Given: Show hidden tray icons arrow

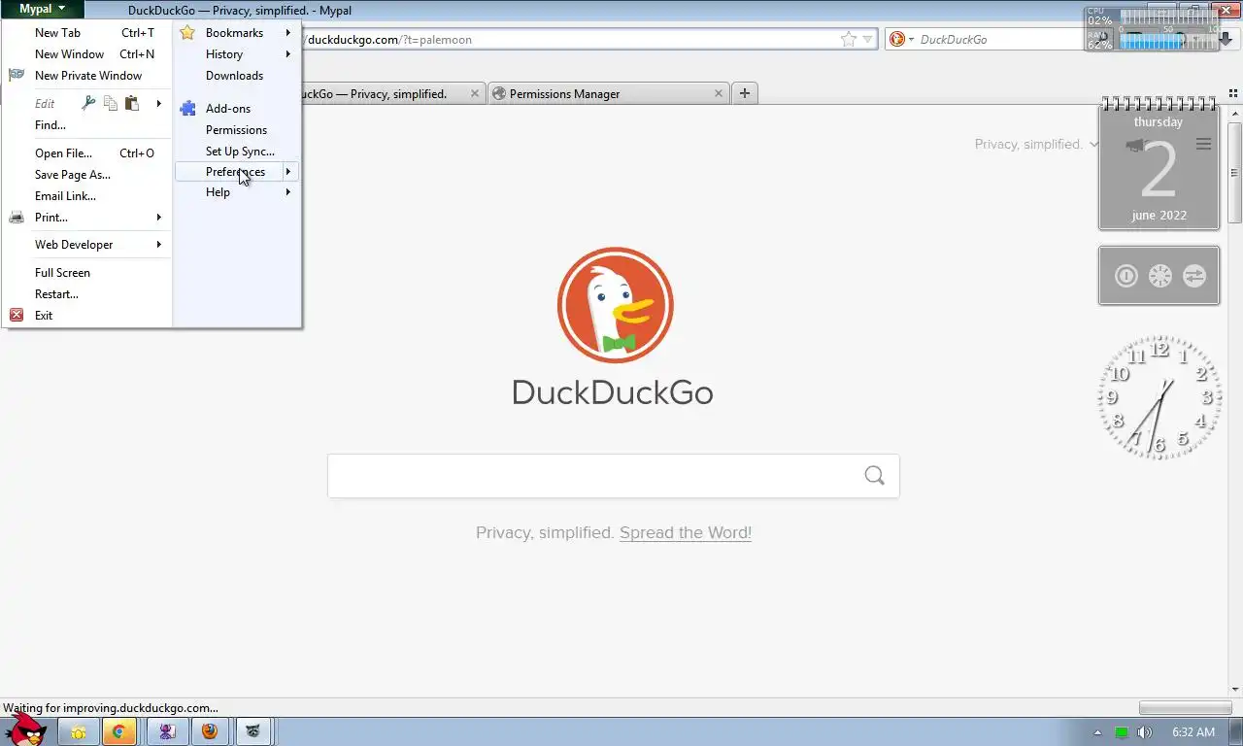Looking at the screenshot, I should click(1098, 732).
